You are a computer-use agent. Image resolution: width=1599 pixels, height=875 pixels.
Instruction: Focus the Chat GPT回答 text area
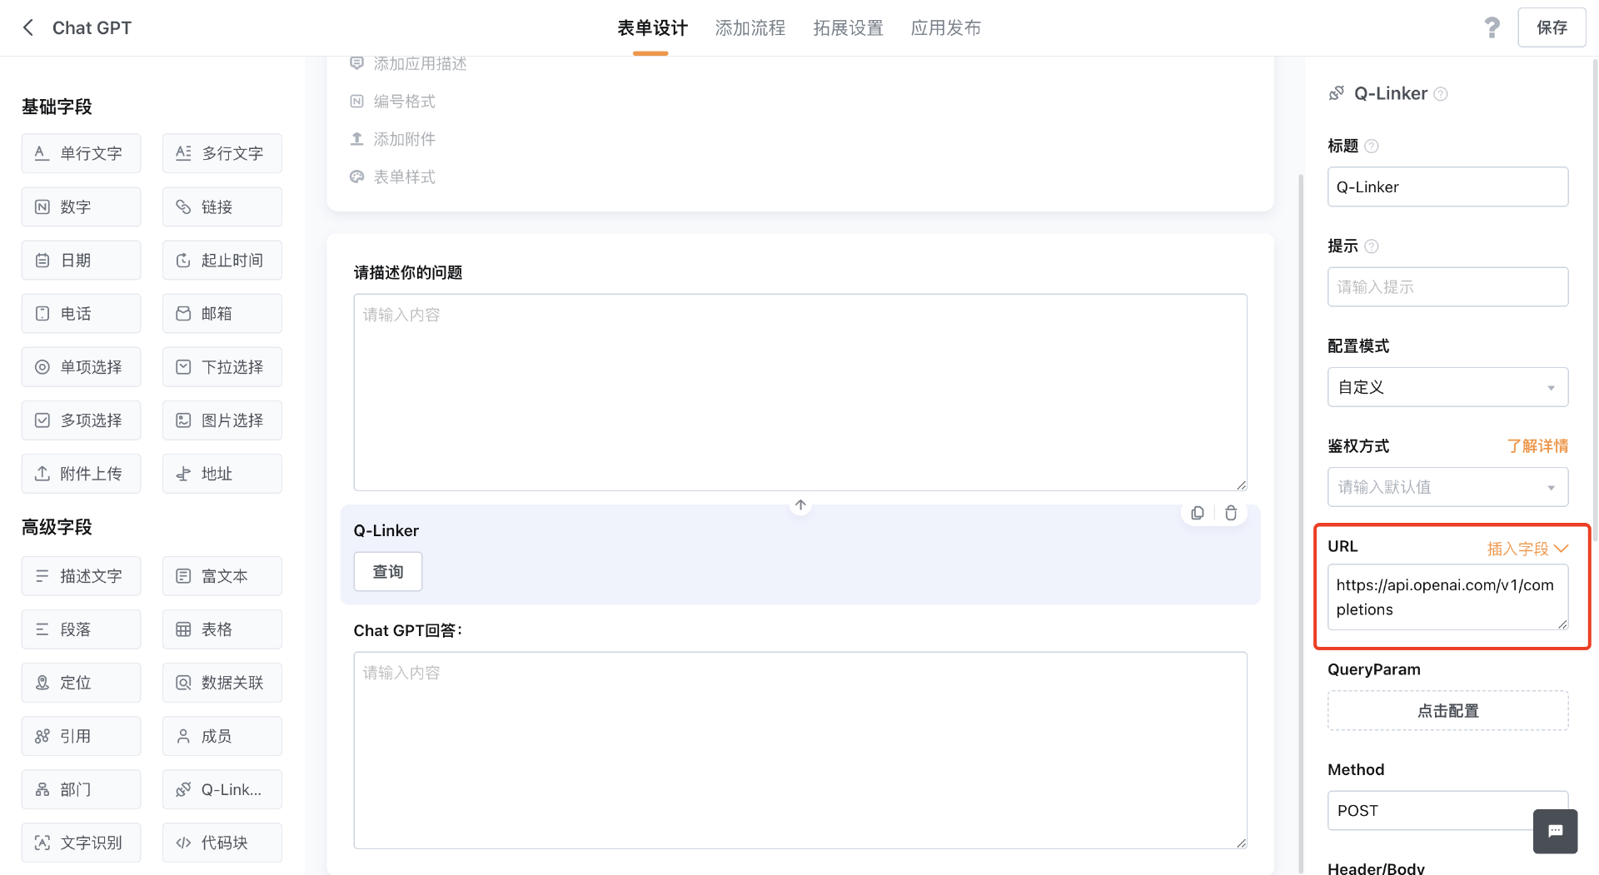(x=799, y=749)
